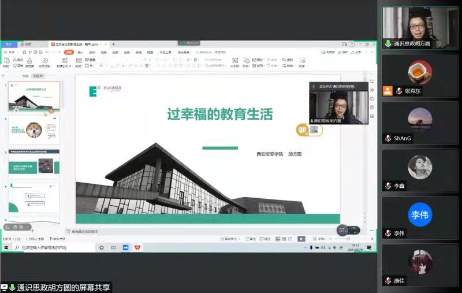
Task: Start slideshow from current slide icon
Action: point(45,61)
